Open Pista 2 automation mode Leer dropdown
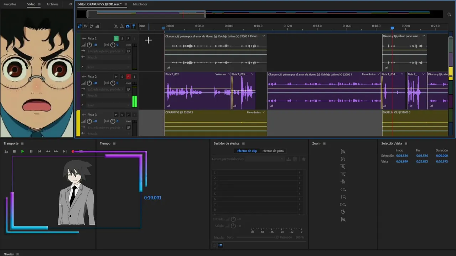 (108, 105)
